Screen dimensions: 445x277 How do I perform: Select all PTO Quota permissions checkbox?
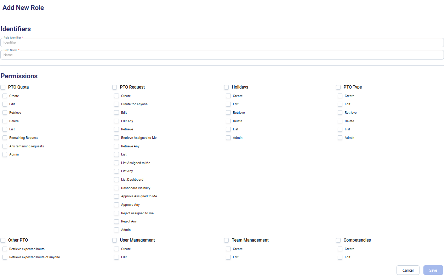(3, 87)
